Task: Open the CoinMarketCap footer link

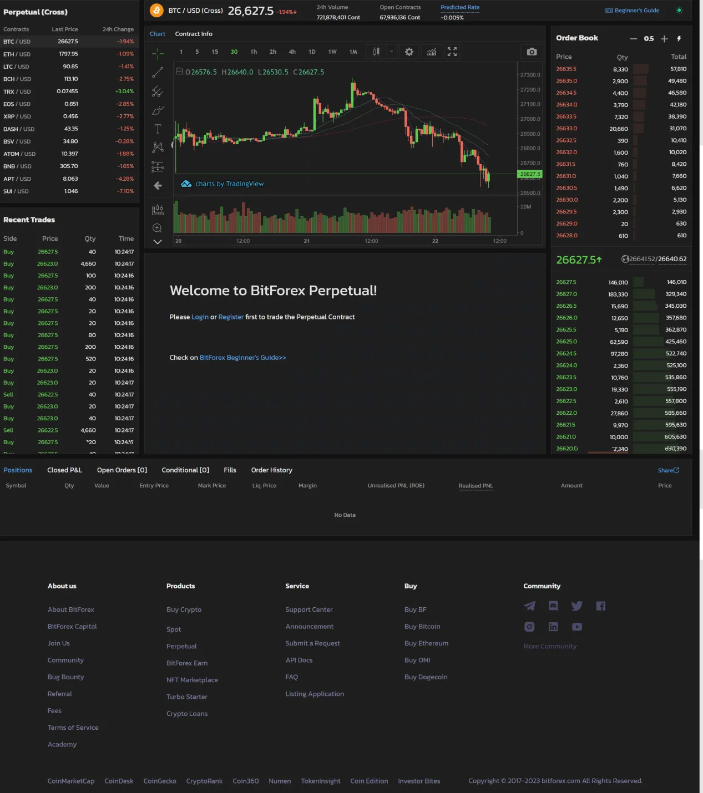Action: tap(71, 781)
